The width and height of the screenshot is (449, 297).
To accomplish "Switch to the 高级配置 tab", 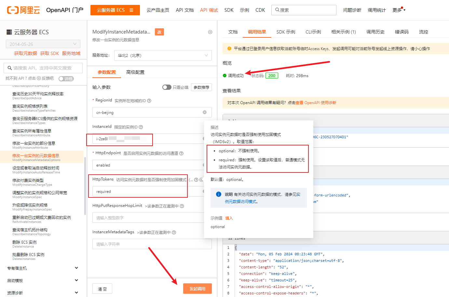I will click(x=135, y=72).
